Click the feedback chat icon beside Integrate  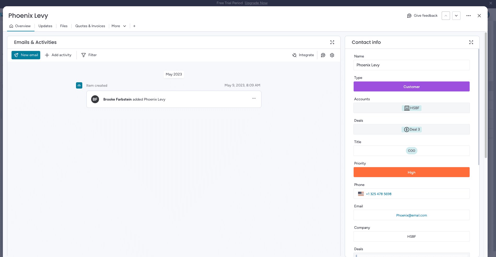(x=323, y=55)
